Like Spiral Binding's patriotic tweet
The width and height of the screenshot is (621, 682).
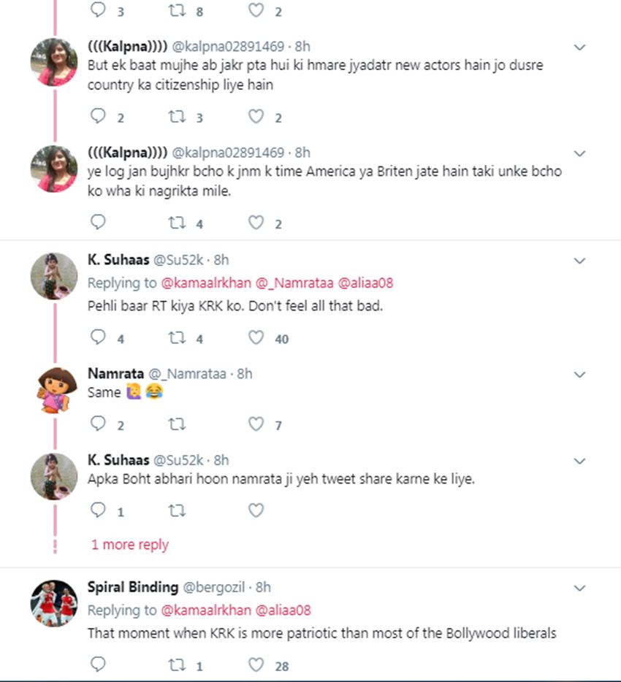click(256, 665)
